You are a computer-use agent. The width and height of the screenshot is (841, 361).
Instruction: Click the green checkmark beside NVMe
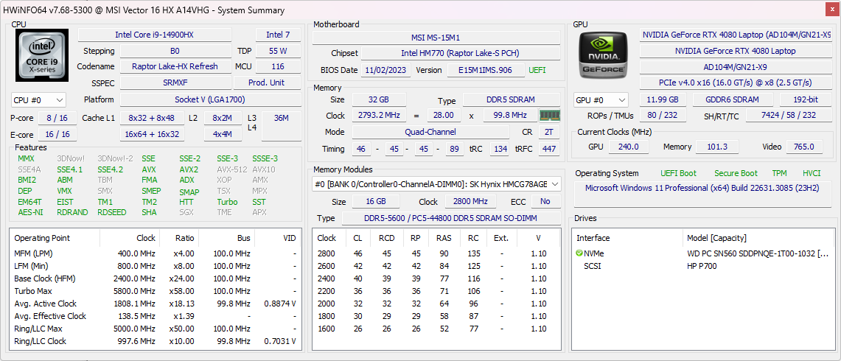[x=579, y=253]
